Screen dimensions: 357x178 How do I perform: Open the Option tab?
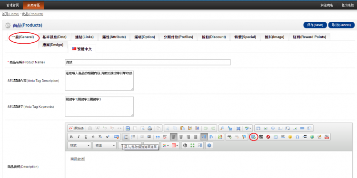coord(145,37)
